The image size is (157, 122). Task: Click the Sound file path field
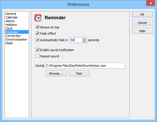(85, 66)
